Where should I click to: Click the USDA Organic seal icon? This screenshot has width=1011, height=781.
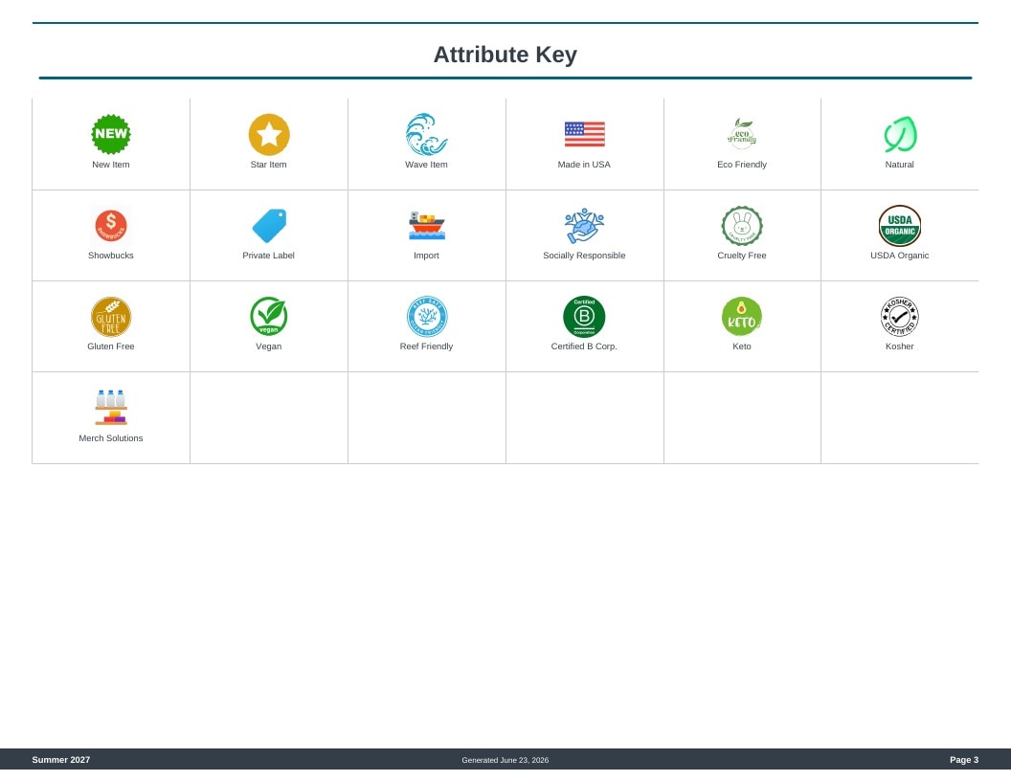(900, 226)
